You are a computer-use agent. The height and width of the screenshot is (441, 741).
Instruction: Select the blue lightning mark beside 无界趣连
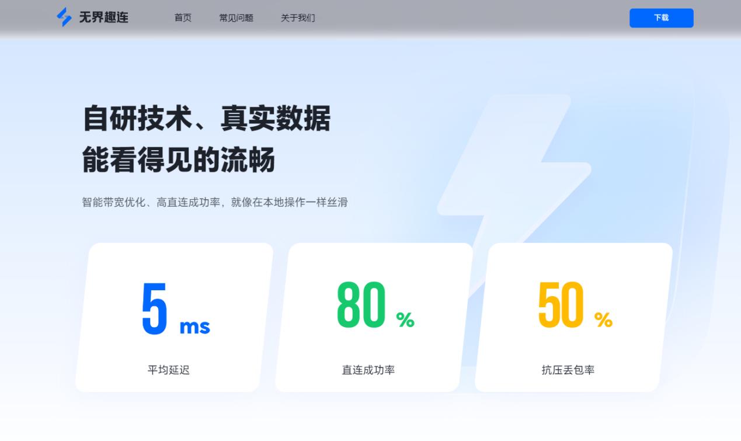click(61, 17)
